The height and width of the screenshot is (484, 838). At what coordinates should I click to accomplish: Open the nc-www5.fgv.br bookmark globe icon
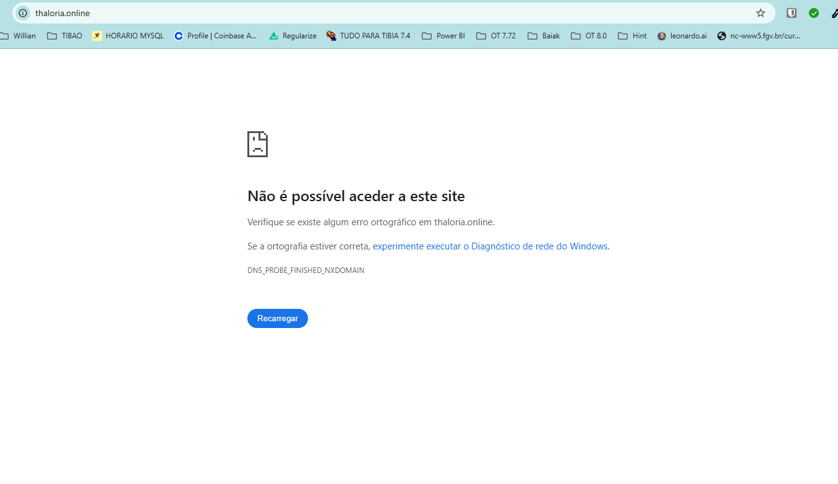coord(722,36)
